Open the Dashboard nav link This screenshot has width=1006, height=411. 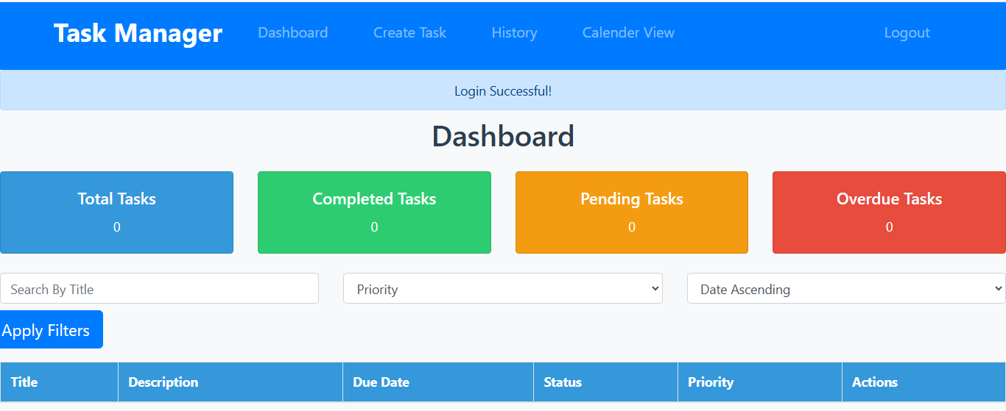tap(293, 33)
